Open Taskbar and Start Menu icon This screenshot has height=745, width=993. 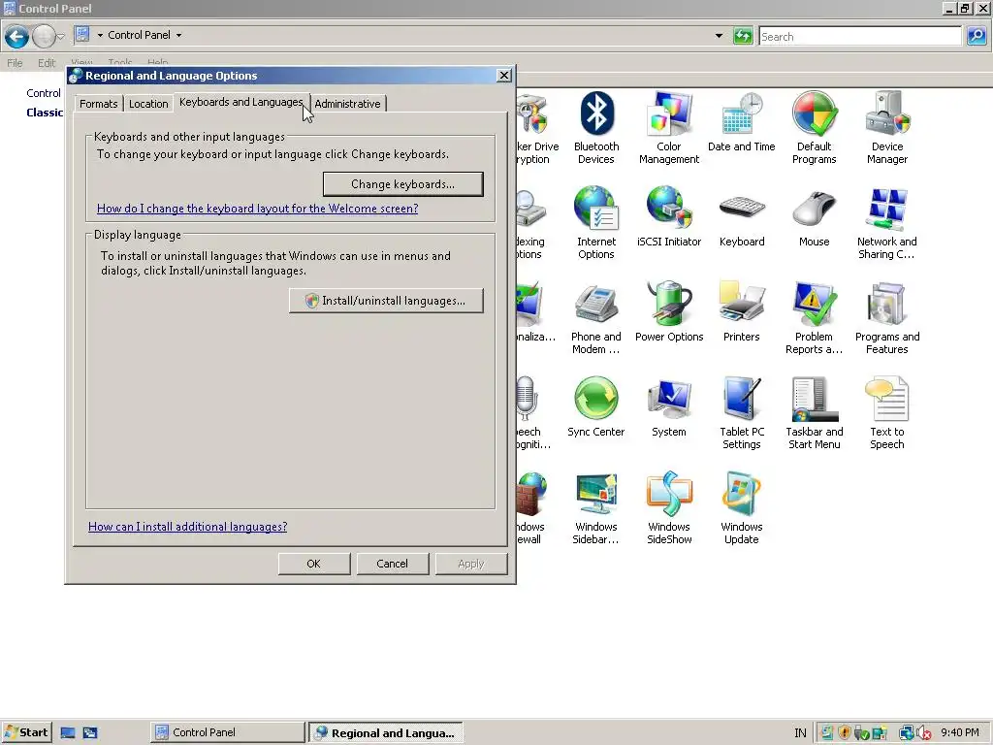coord(815,413)
